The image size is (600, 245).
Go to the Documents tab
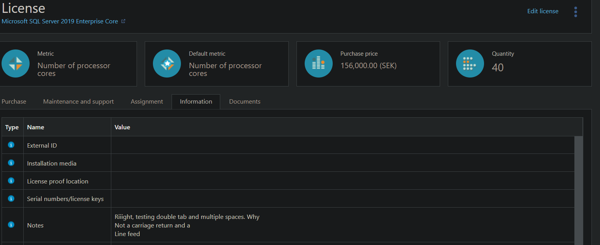point(245,102)
